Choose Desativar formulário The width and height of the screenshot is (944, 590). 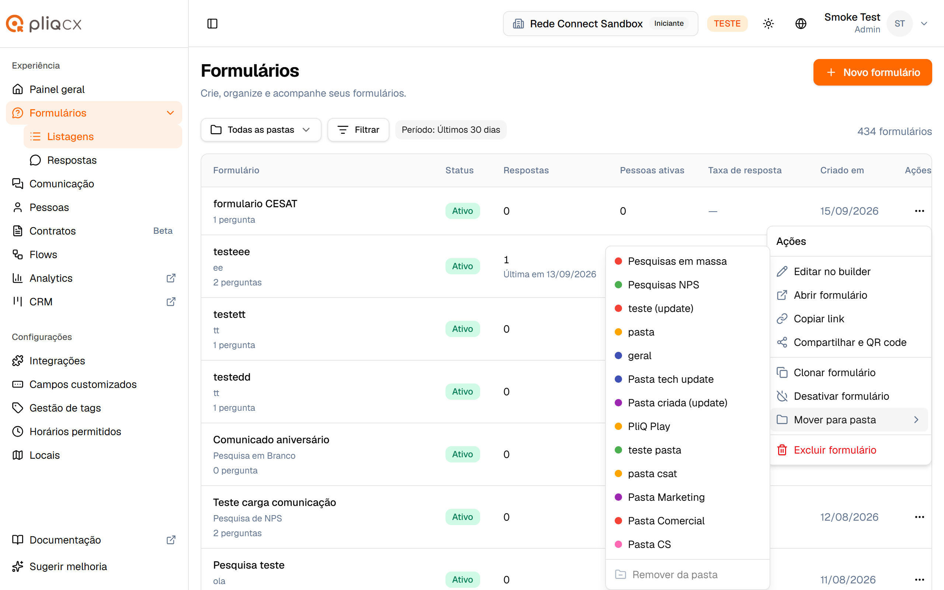(849, 396)
